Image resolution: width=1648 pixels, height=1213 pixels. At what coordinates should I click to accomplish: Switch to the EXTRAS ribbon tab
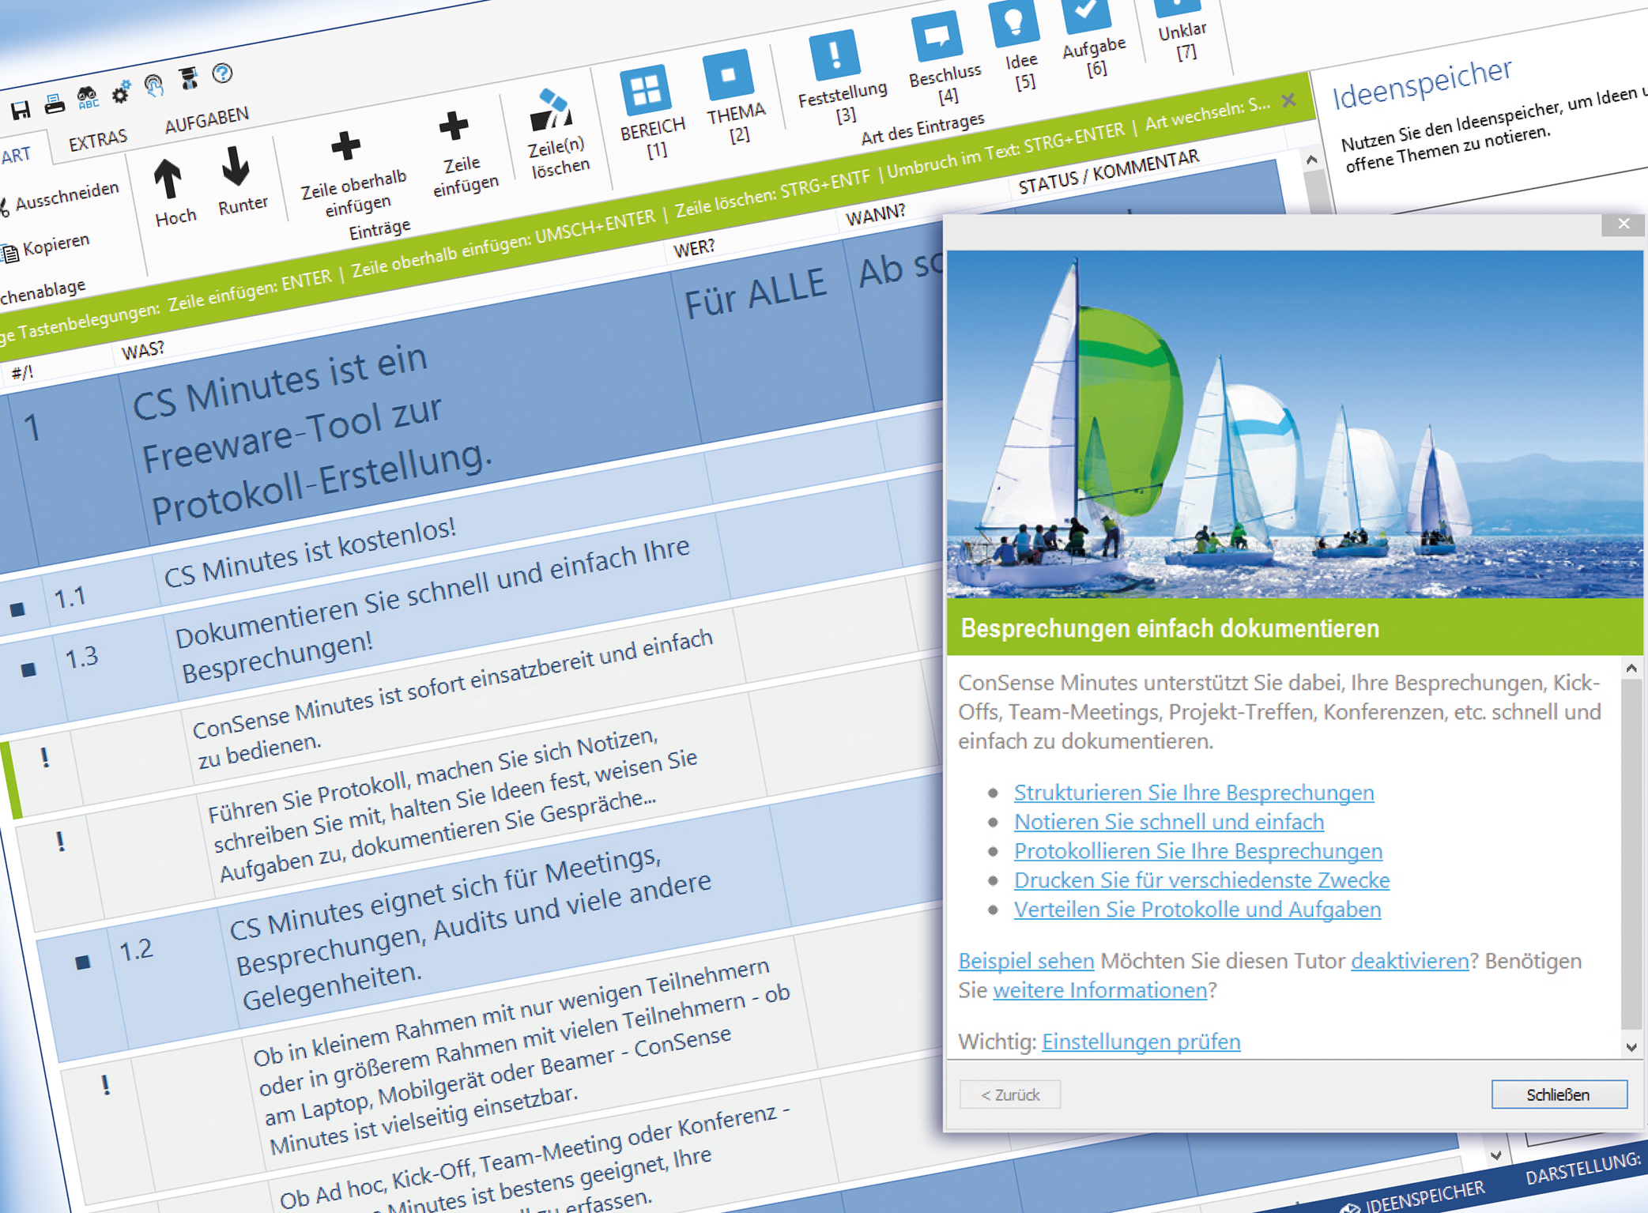[97, 141]
